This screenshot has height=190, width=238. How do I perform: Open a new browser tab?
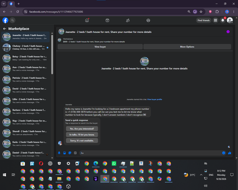pos(19,4)
